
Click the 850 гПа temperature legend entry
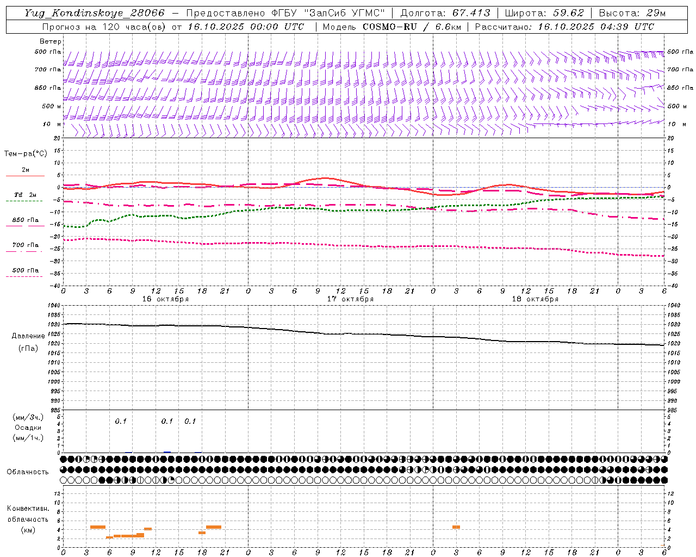point(25,220)
